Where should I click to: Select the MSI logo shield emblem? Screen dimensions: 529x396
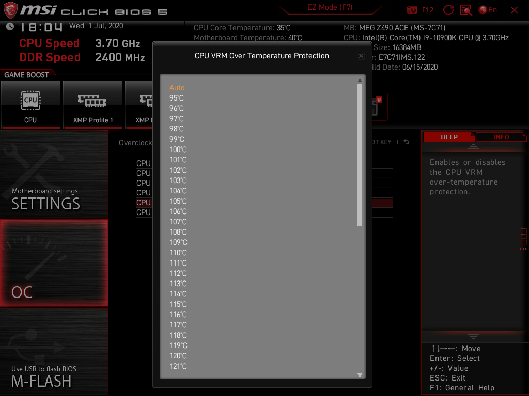[x=9, y=10]
